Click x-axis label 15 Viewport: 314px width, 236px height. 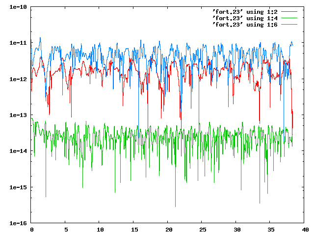click(134, 230)
